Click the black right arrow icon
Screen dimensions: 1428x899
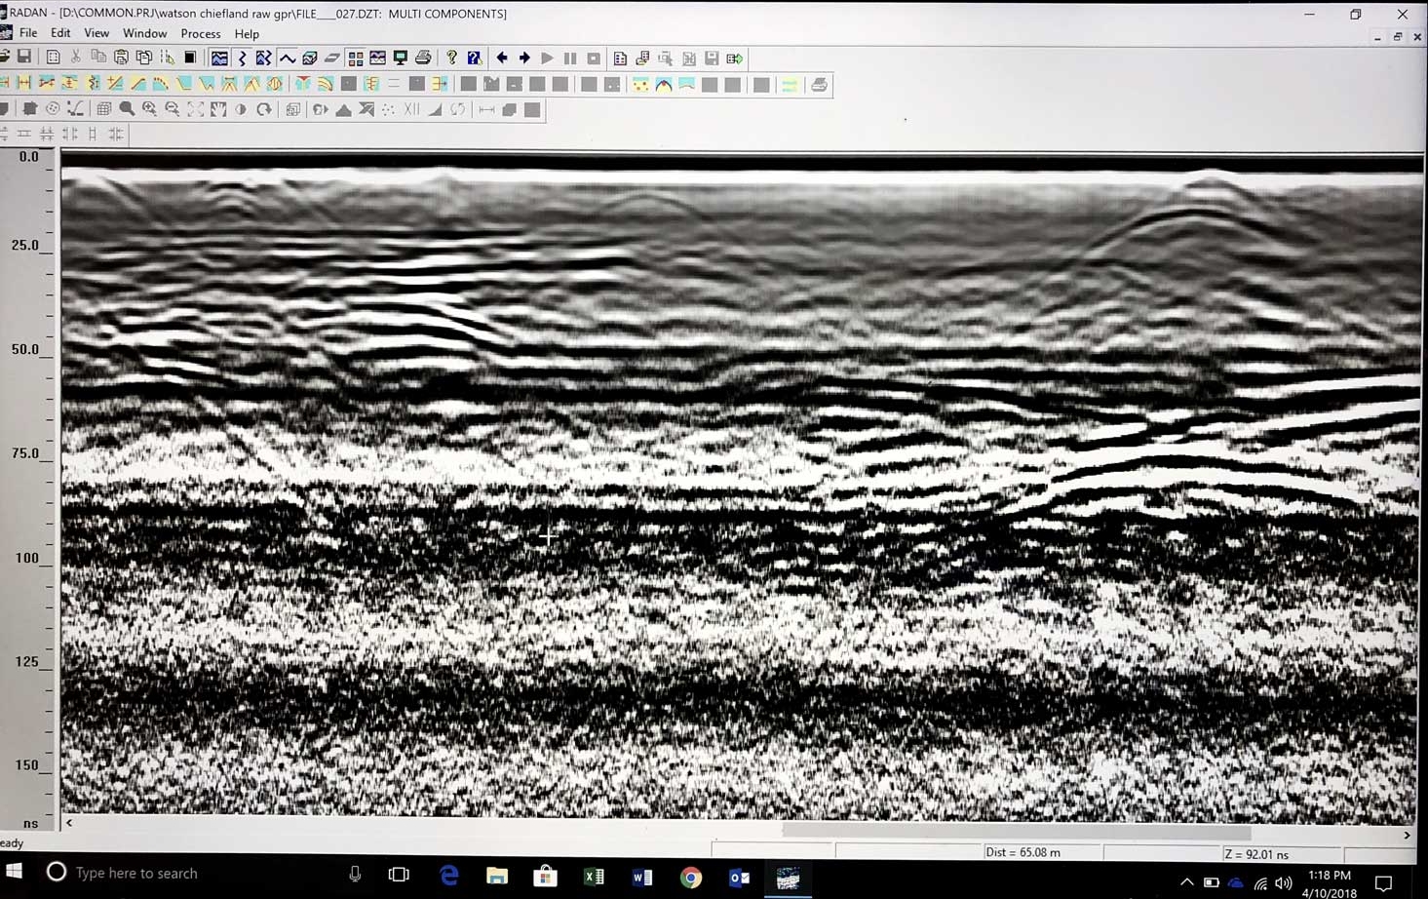coord(524,59)
